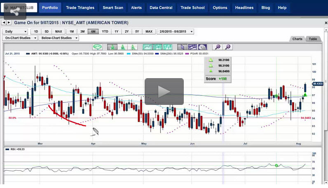This screenshot has height=188, width=328.
Task: Click the zoom out magnifier icon
Action: [228, 47]
